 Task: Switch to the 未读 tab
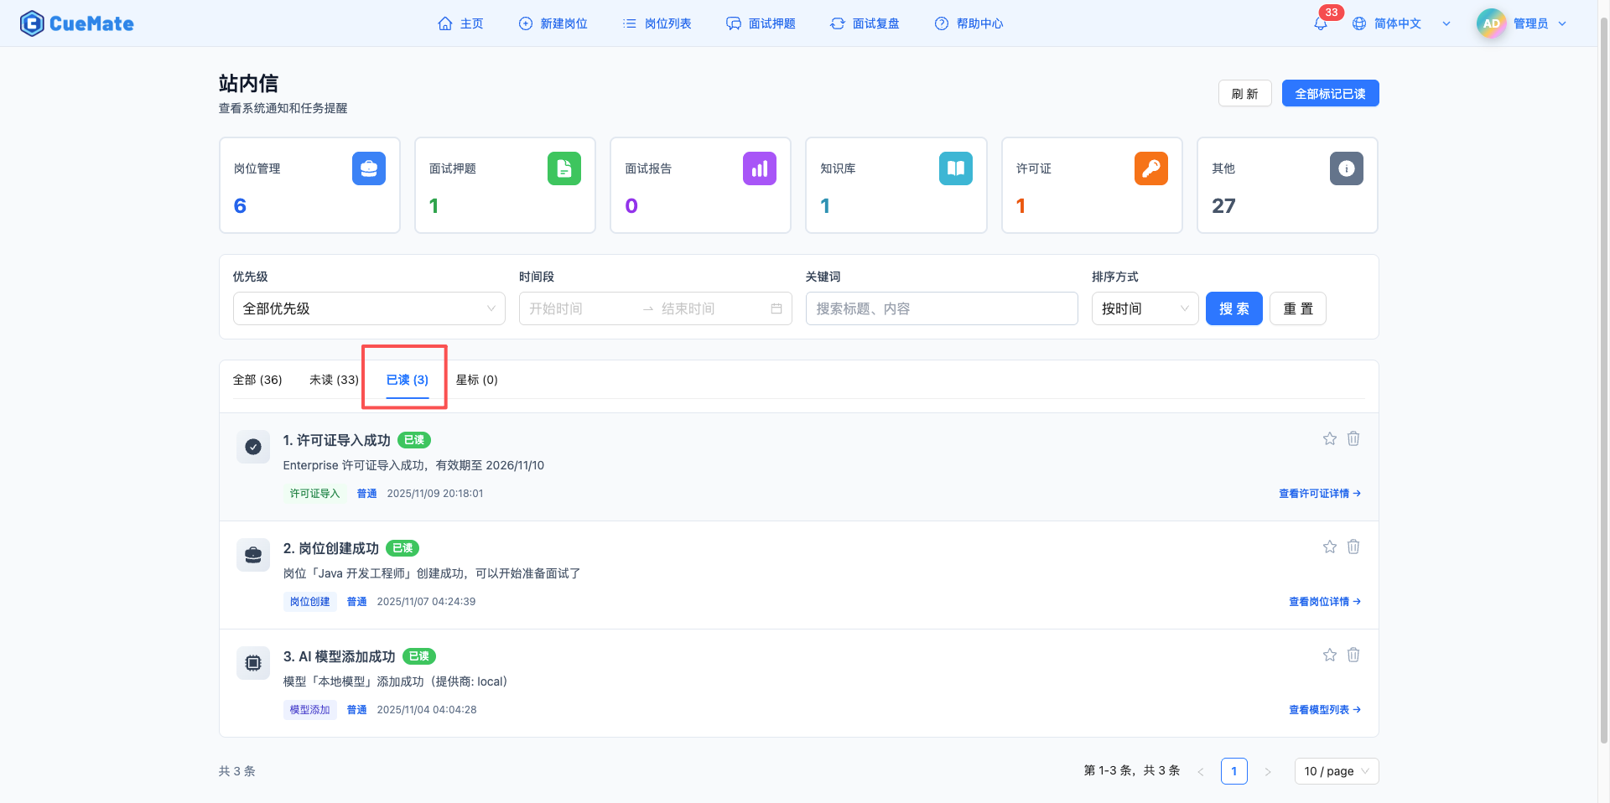click(333, 379)
